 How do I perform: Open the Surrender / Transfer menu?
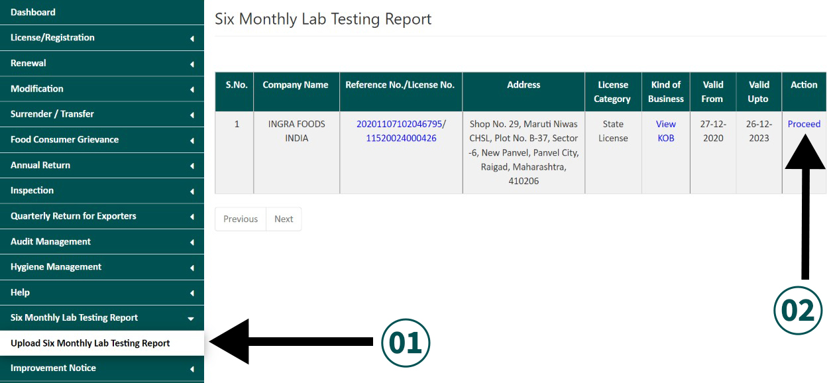click(x=102, y=114)
